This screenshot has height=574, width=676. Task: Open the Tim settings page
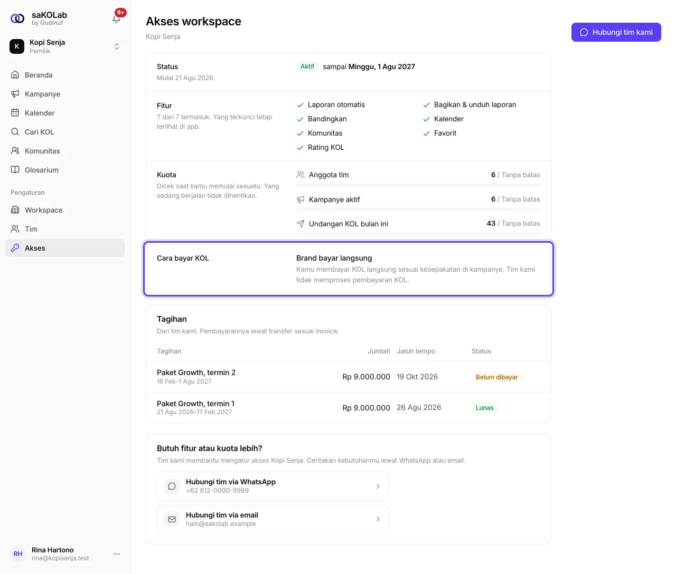[x=65, y=229]
